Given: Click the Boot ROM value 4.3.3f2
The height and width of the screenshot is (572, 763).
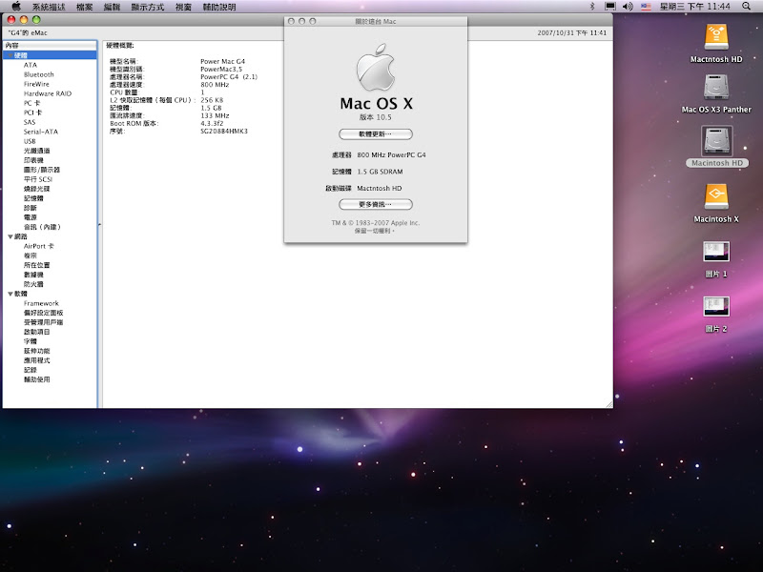Looking at the screenshot, I should point(212,124).
